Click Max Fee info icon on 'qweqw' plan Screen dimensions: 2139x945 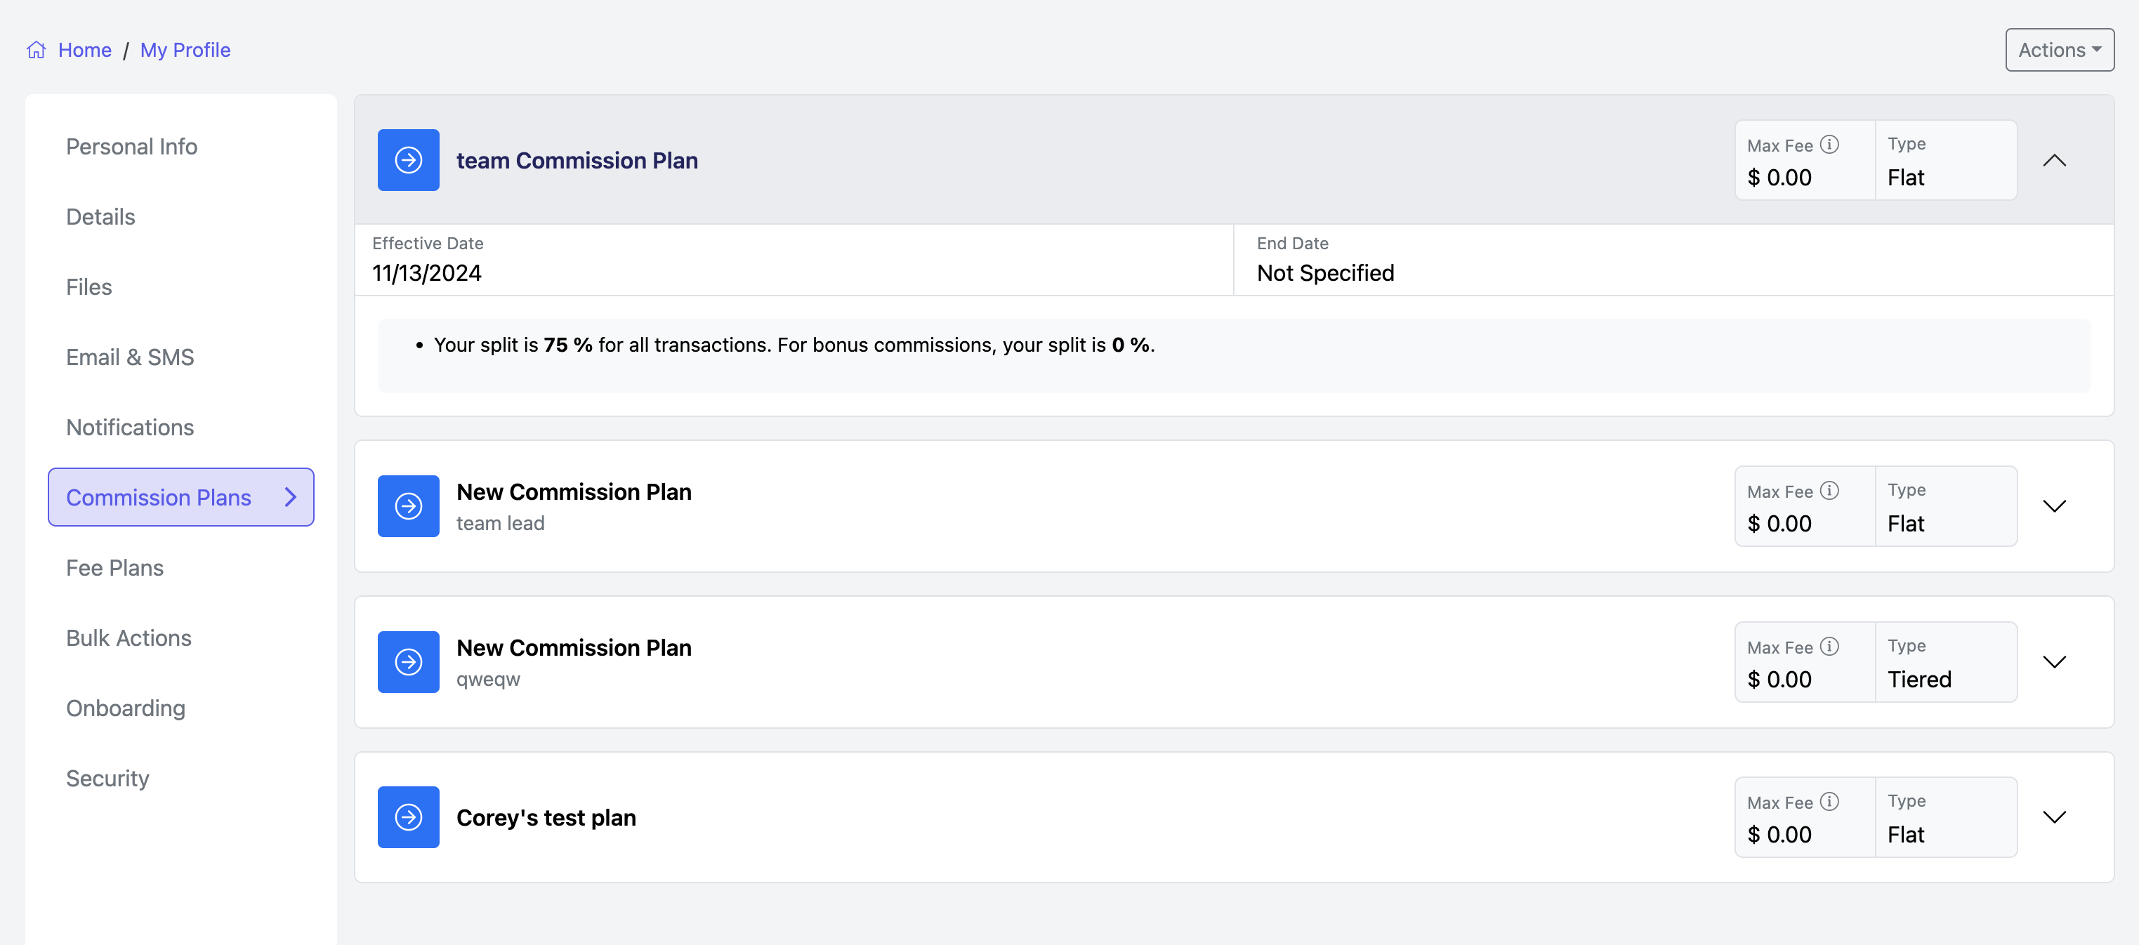(x=1829, y=646)
